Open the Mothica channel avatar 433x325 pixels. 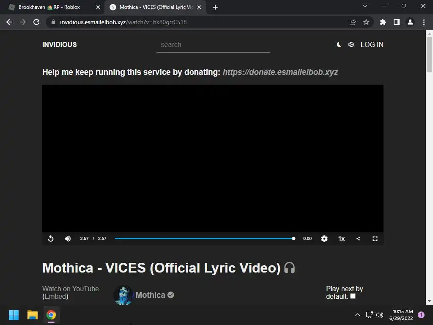(123, 295)
